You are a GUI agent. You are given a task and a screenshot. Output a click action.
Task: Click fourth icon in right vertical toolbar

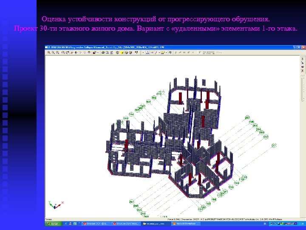(x=302, y=71)
